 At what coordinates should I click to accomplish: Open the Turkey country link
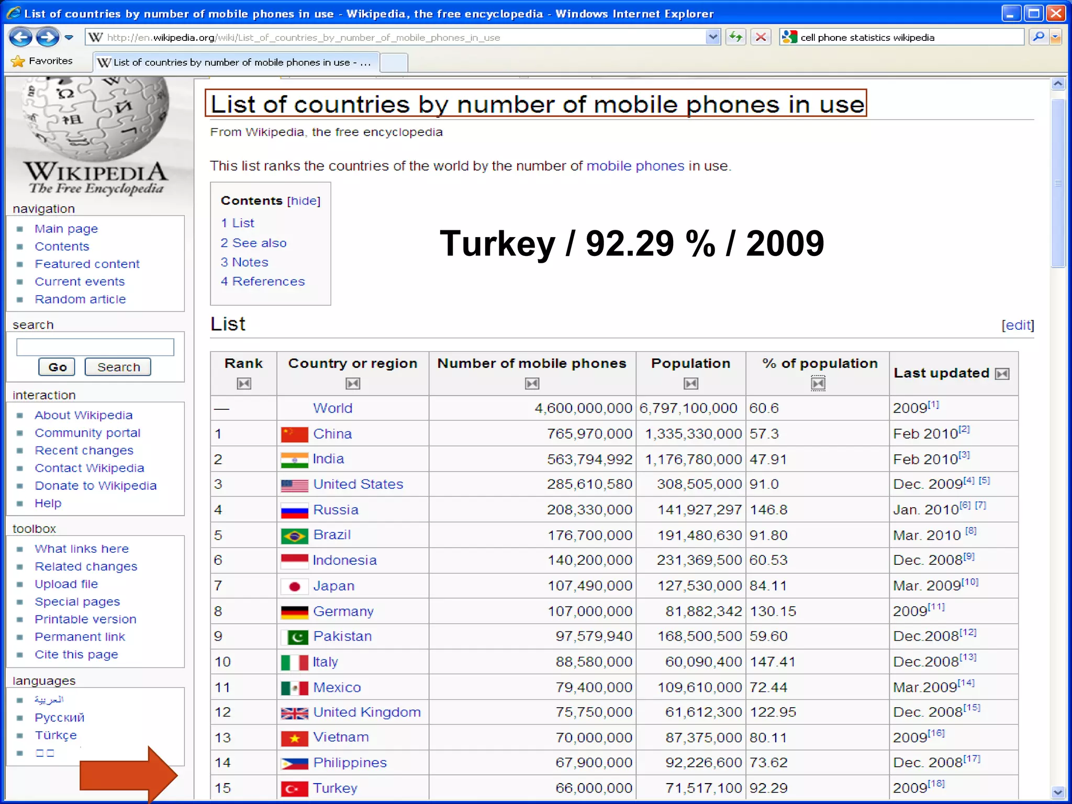click(x=335, y=788)
